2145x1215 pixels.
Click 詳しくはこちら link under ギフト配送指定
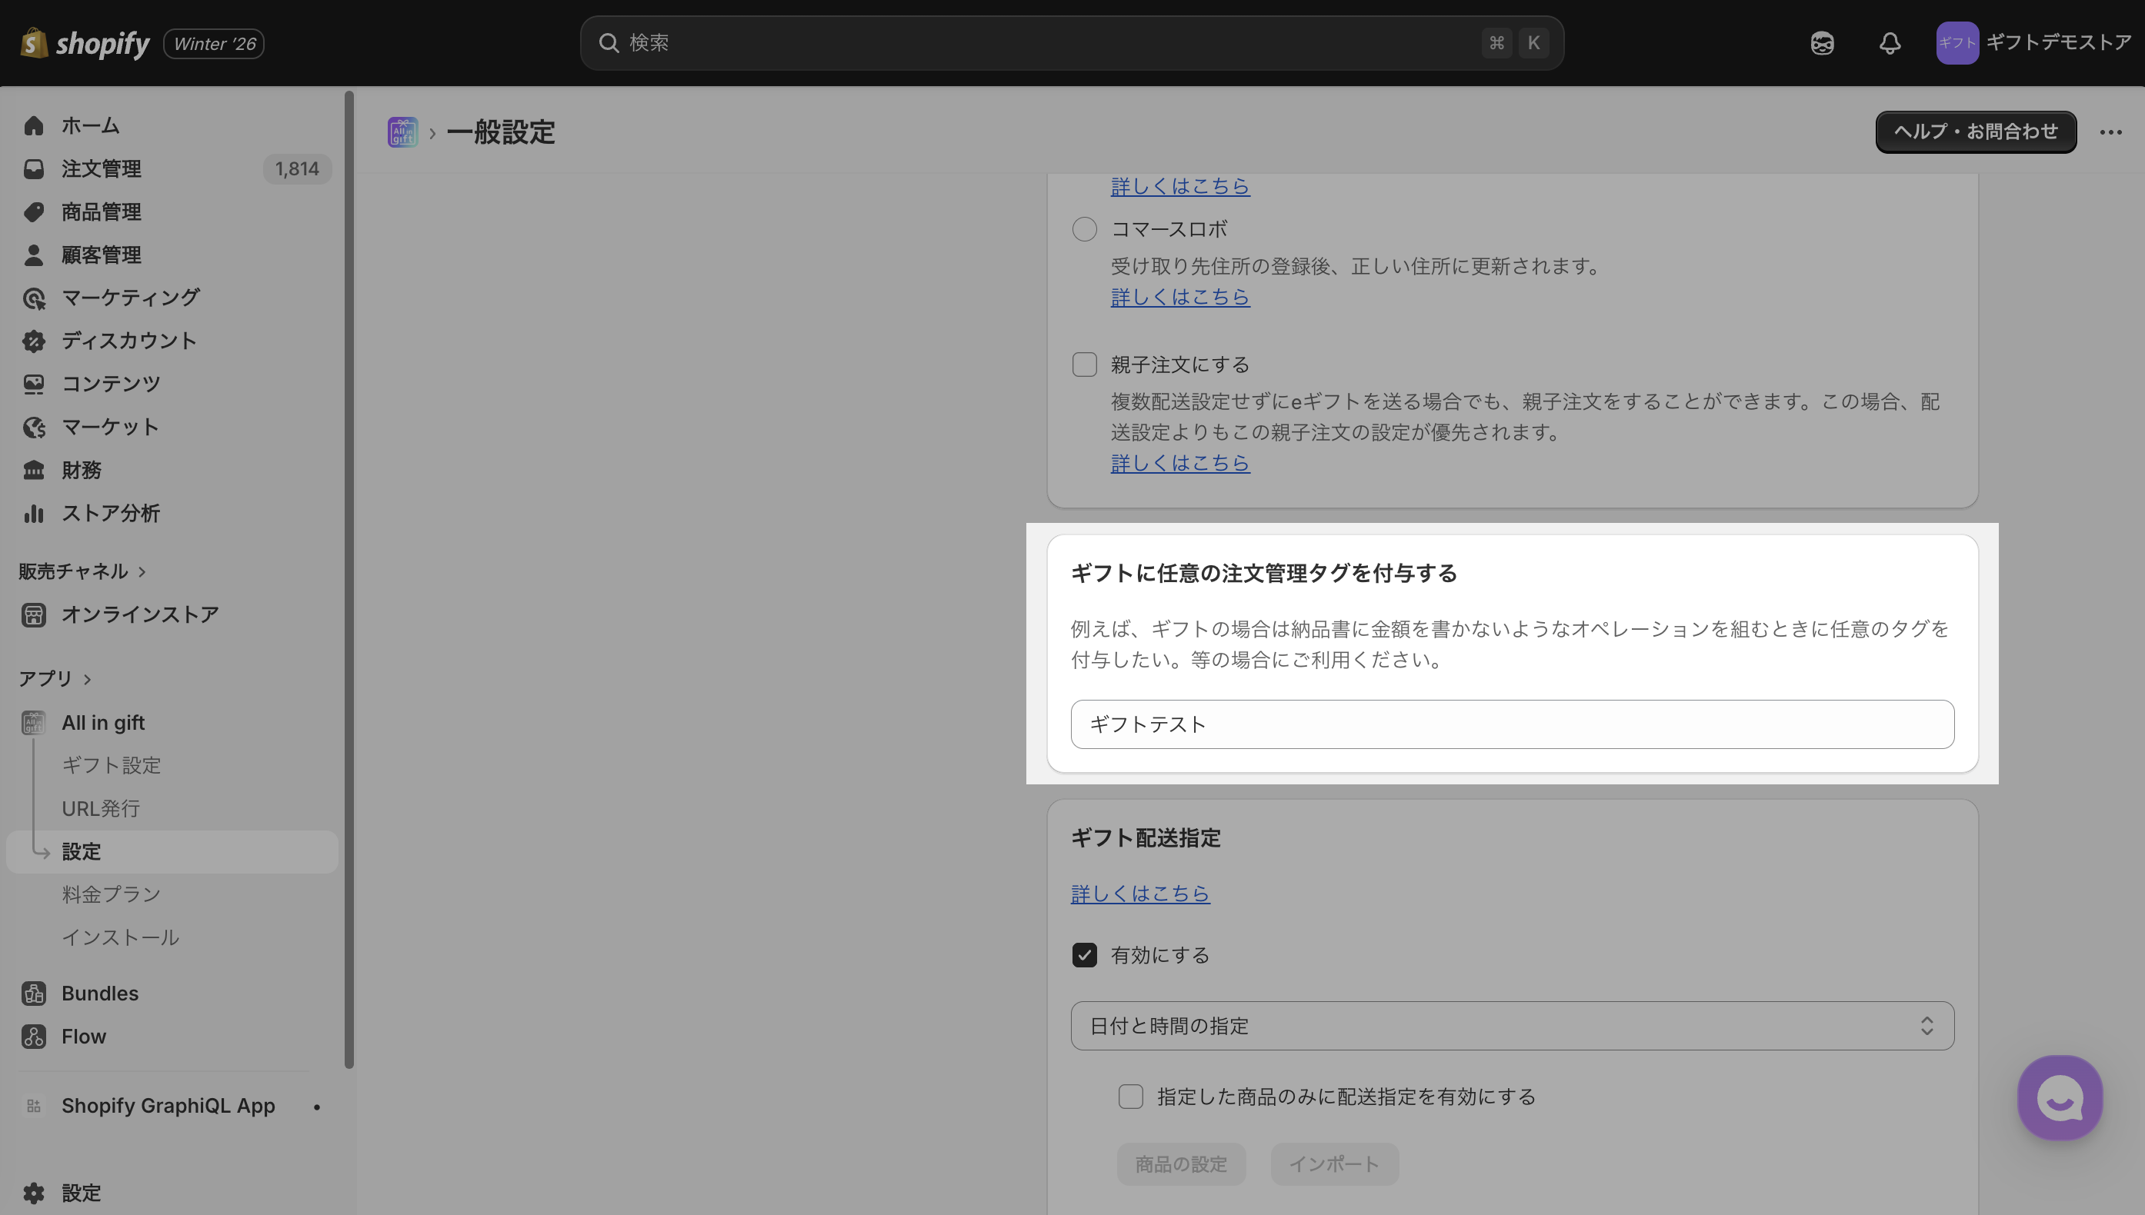pyautogui.click(x=1139, y=894)
